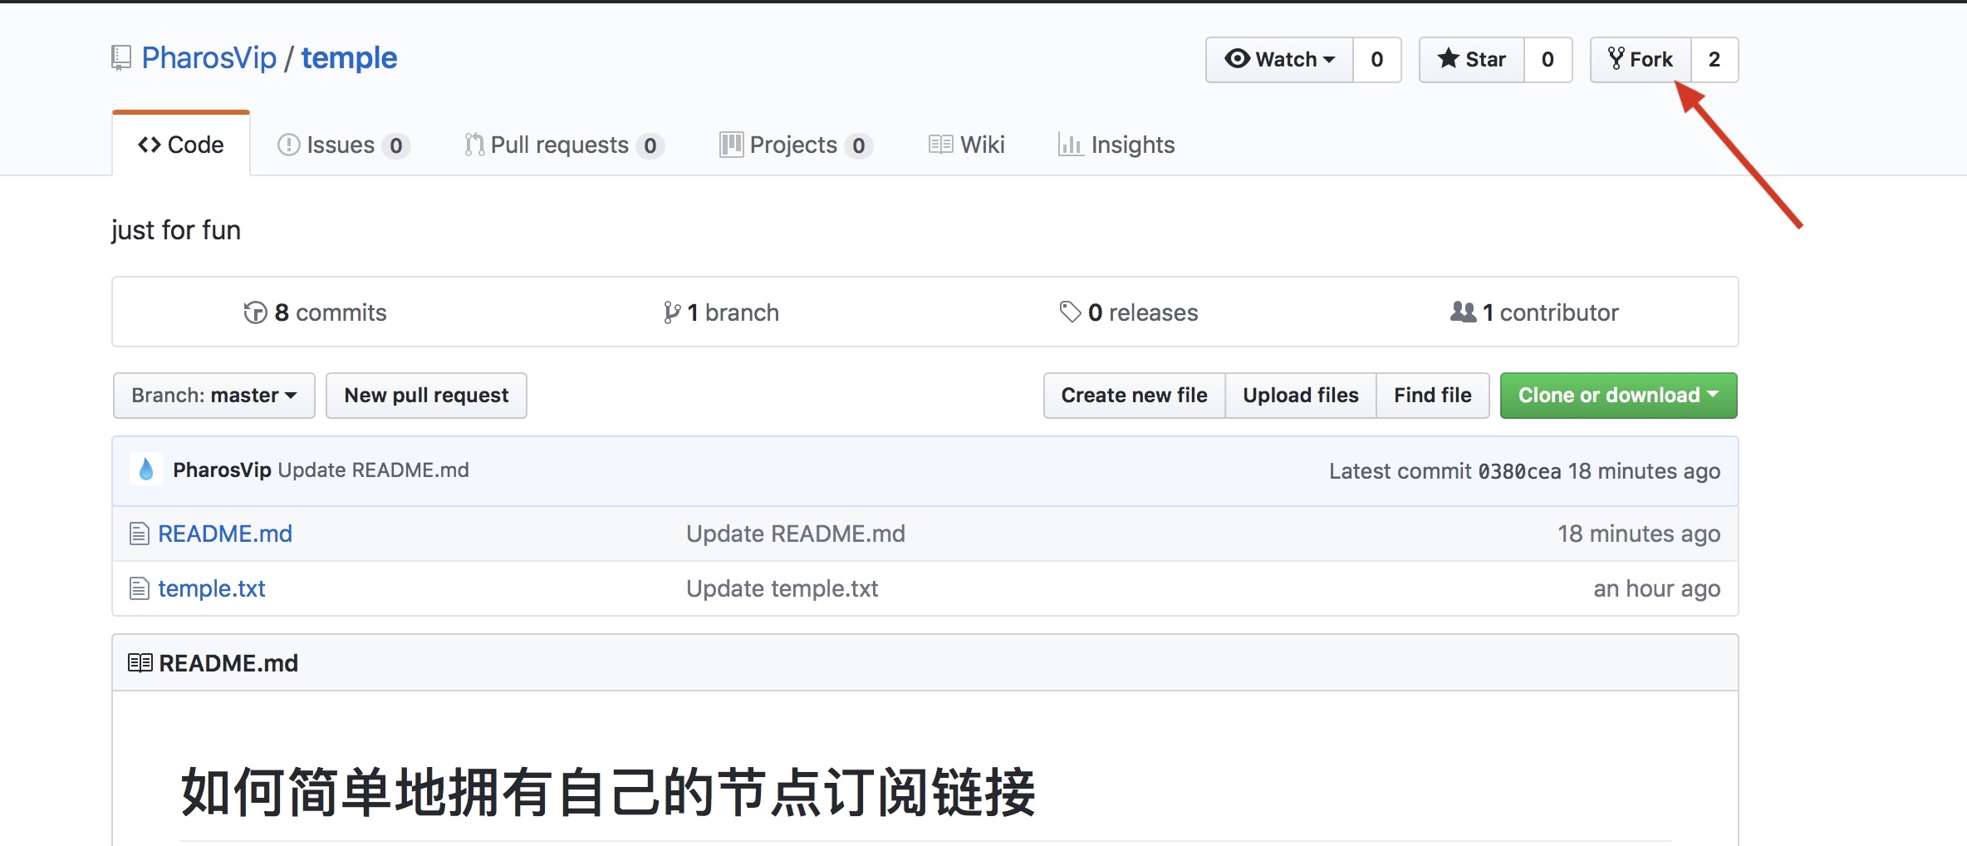This screenshot has height=846, width=1967.
Task: Click the Code angle brackets icon
Action: pos(150,145)
